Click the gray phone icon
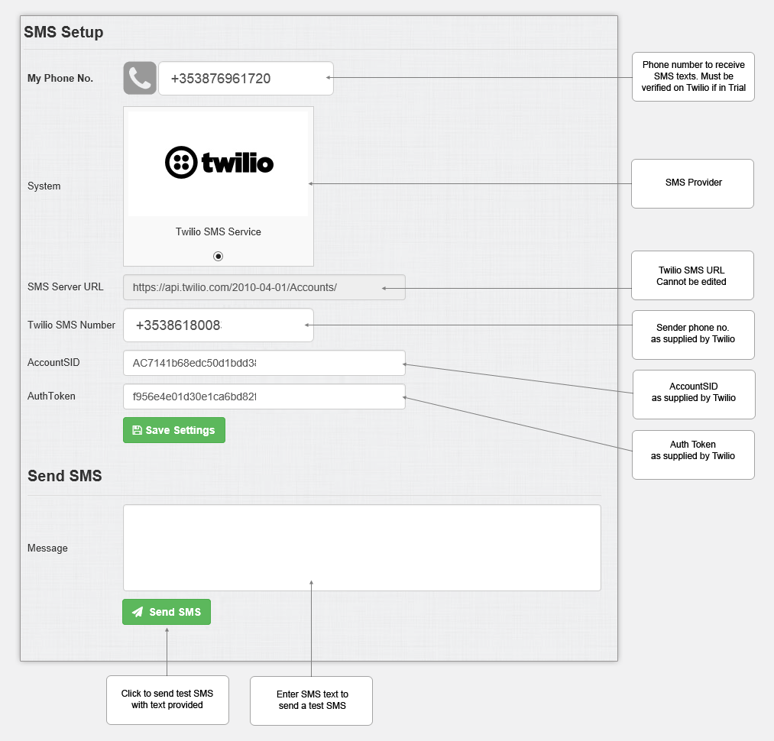 pyautogui.click(x=140, y=78)
